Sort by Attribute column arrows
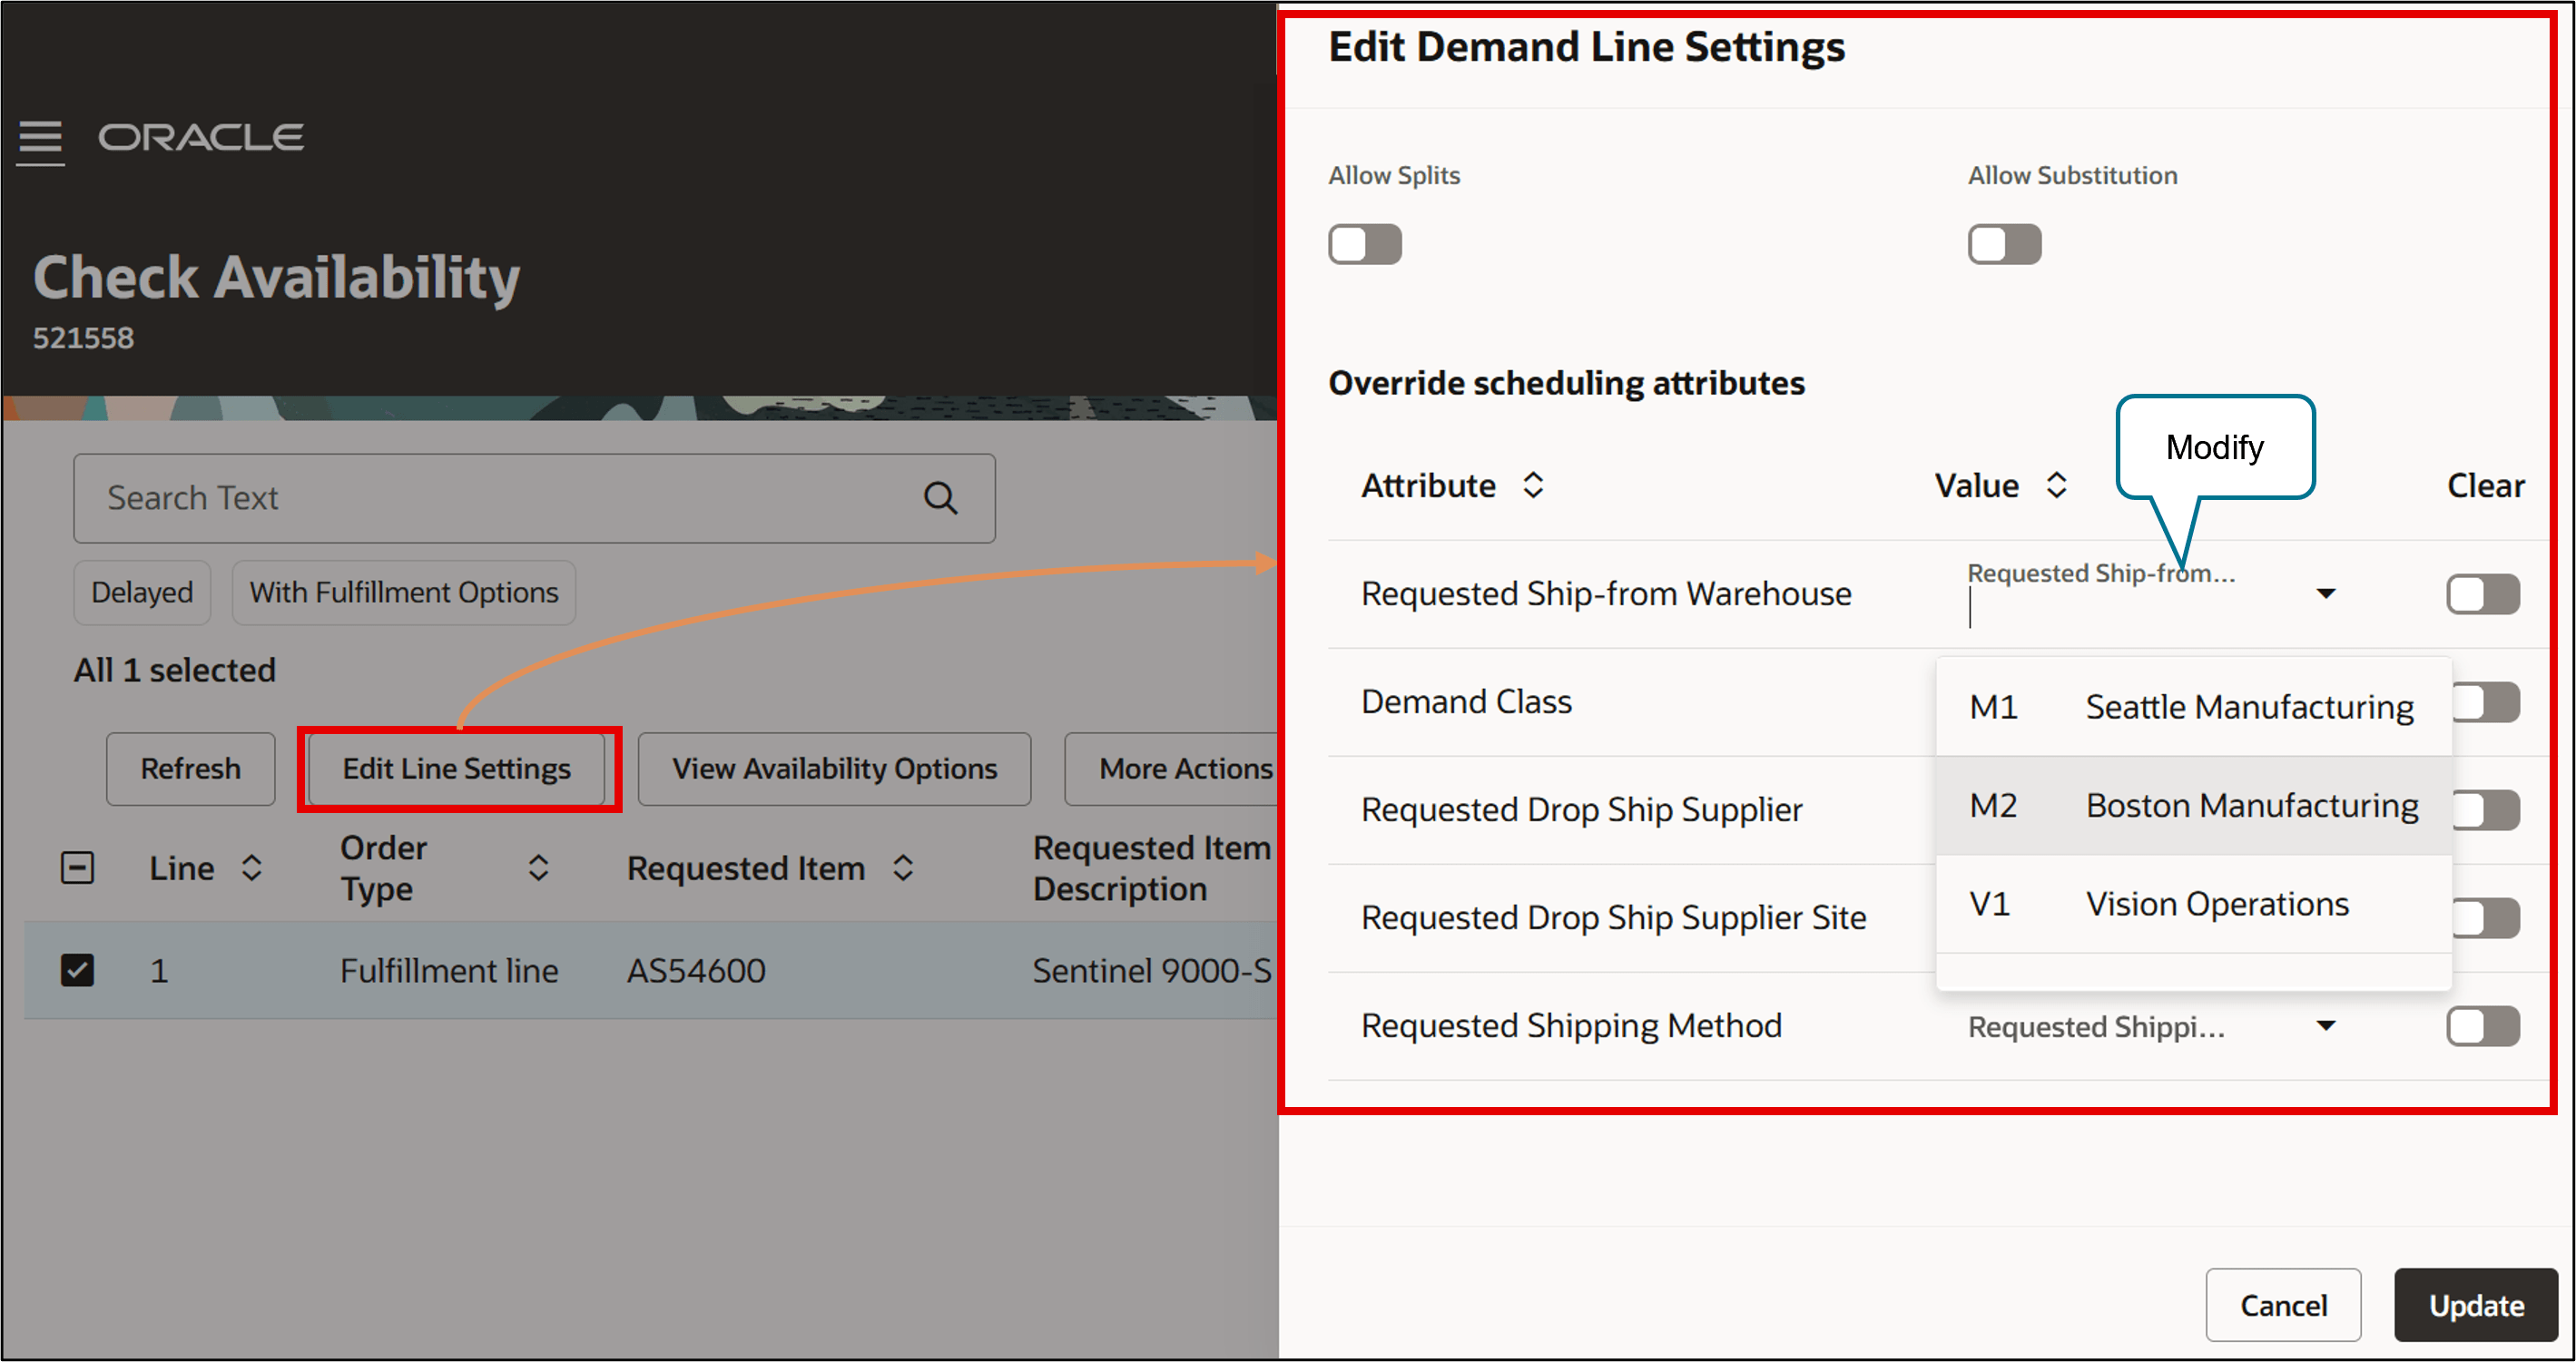2576x1362 pixels. (1533, 485)
